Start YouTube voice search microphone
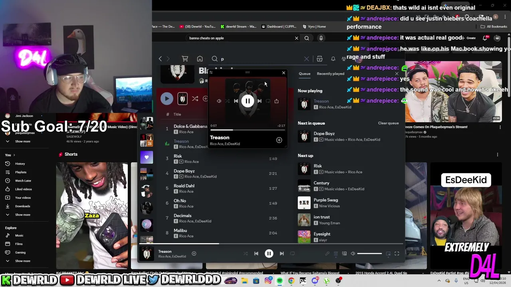Image resolution: width=511 pixels, height=287 pixels. (321, 38)
